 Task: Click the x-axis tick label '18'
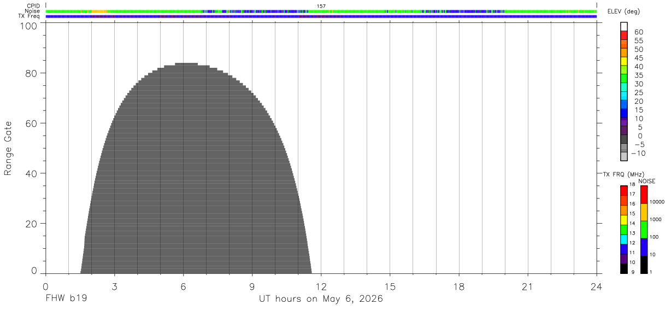[x=459, y=286]
